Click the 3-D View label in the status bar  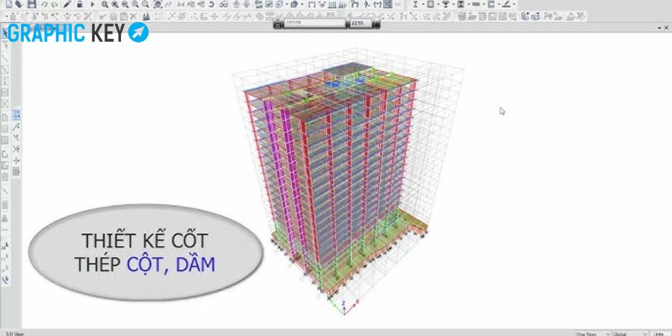15,334
